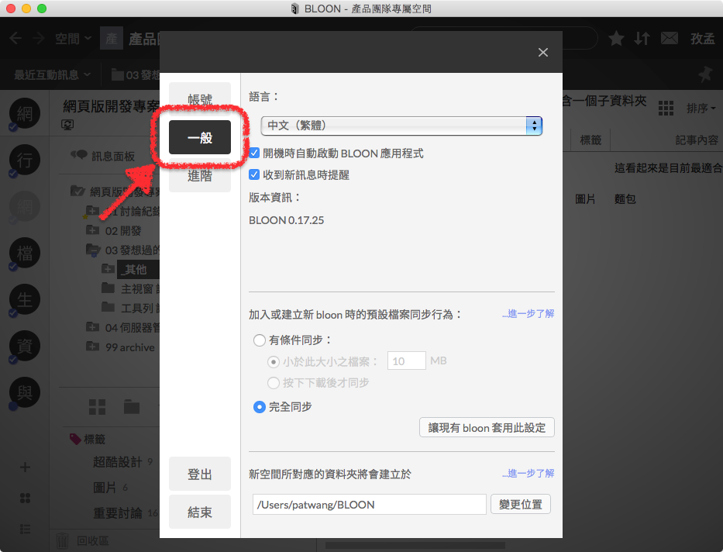The image size is (723, 552).
Task: Click the 變更位置 button
Action: pos(520,505)
